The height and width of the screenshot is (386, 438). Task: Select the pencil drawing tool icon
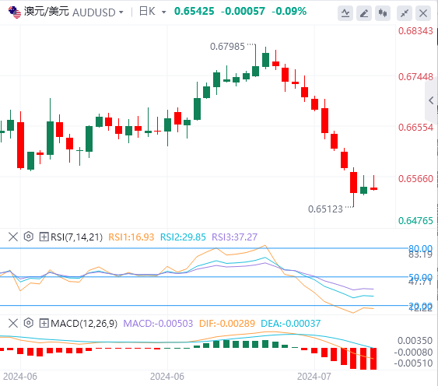click(x=363, y=13)
